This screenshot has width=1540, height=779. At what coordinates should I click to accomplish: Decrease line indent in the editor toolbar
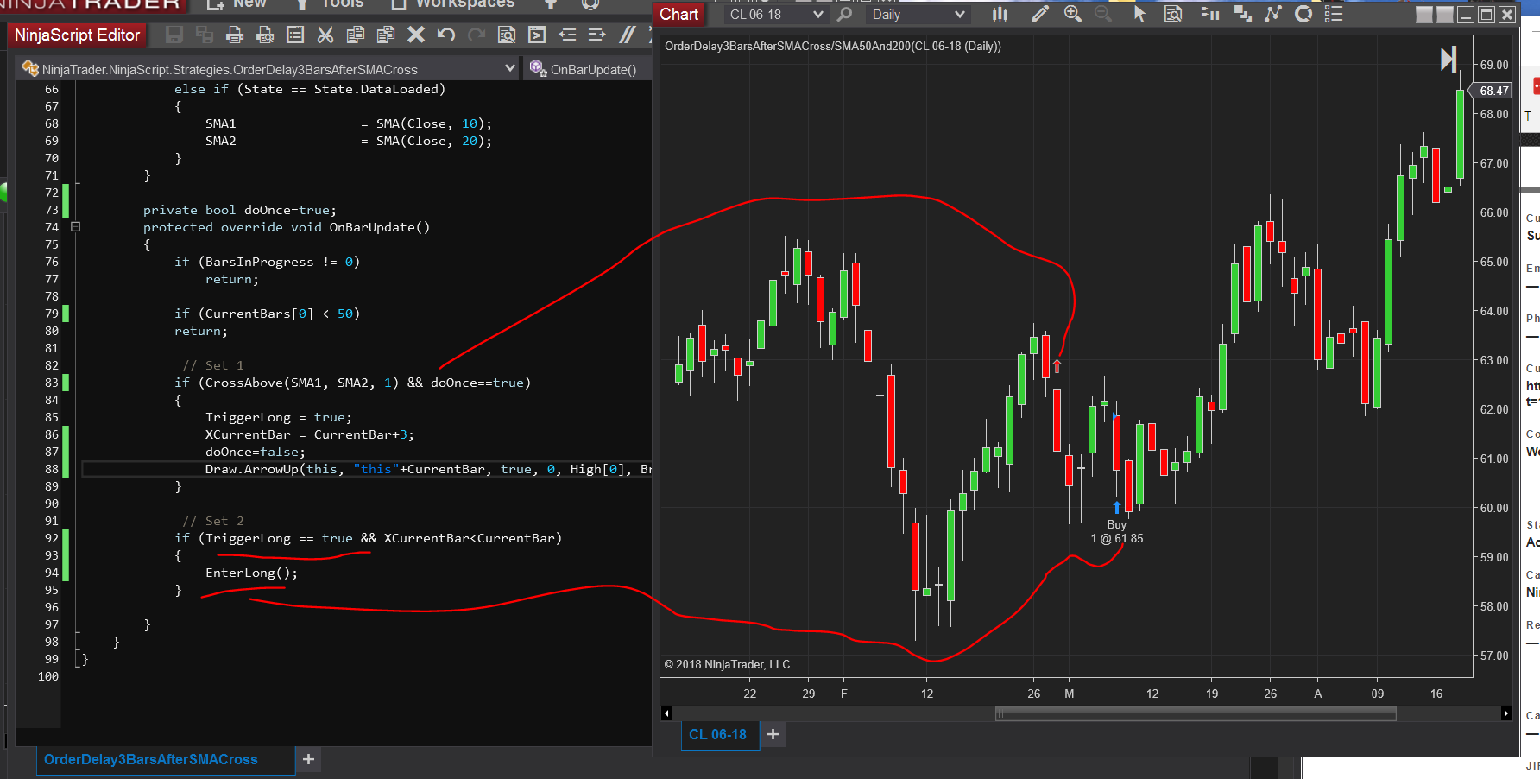pyautogui.click(x=567, y=35)
